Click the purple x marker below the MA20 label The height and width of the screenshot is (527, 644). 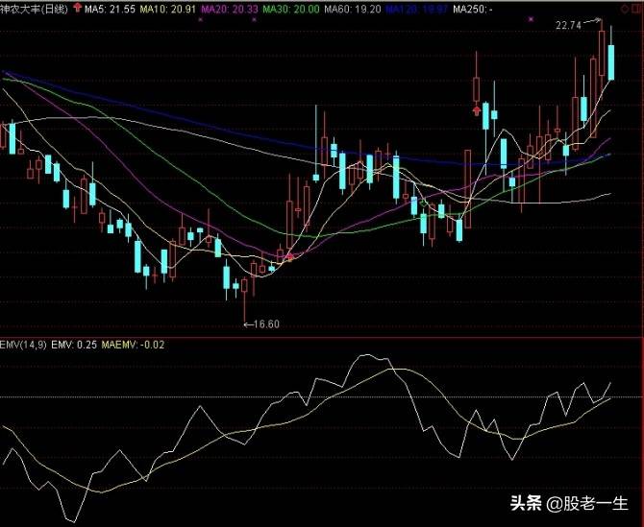coord(201,19)
